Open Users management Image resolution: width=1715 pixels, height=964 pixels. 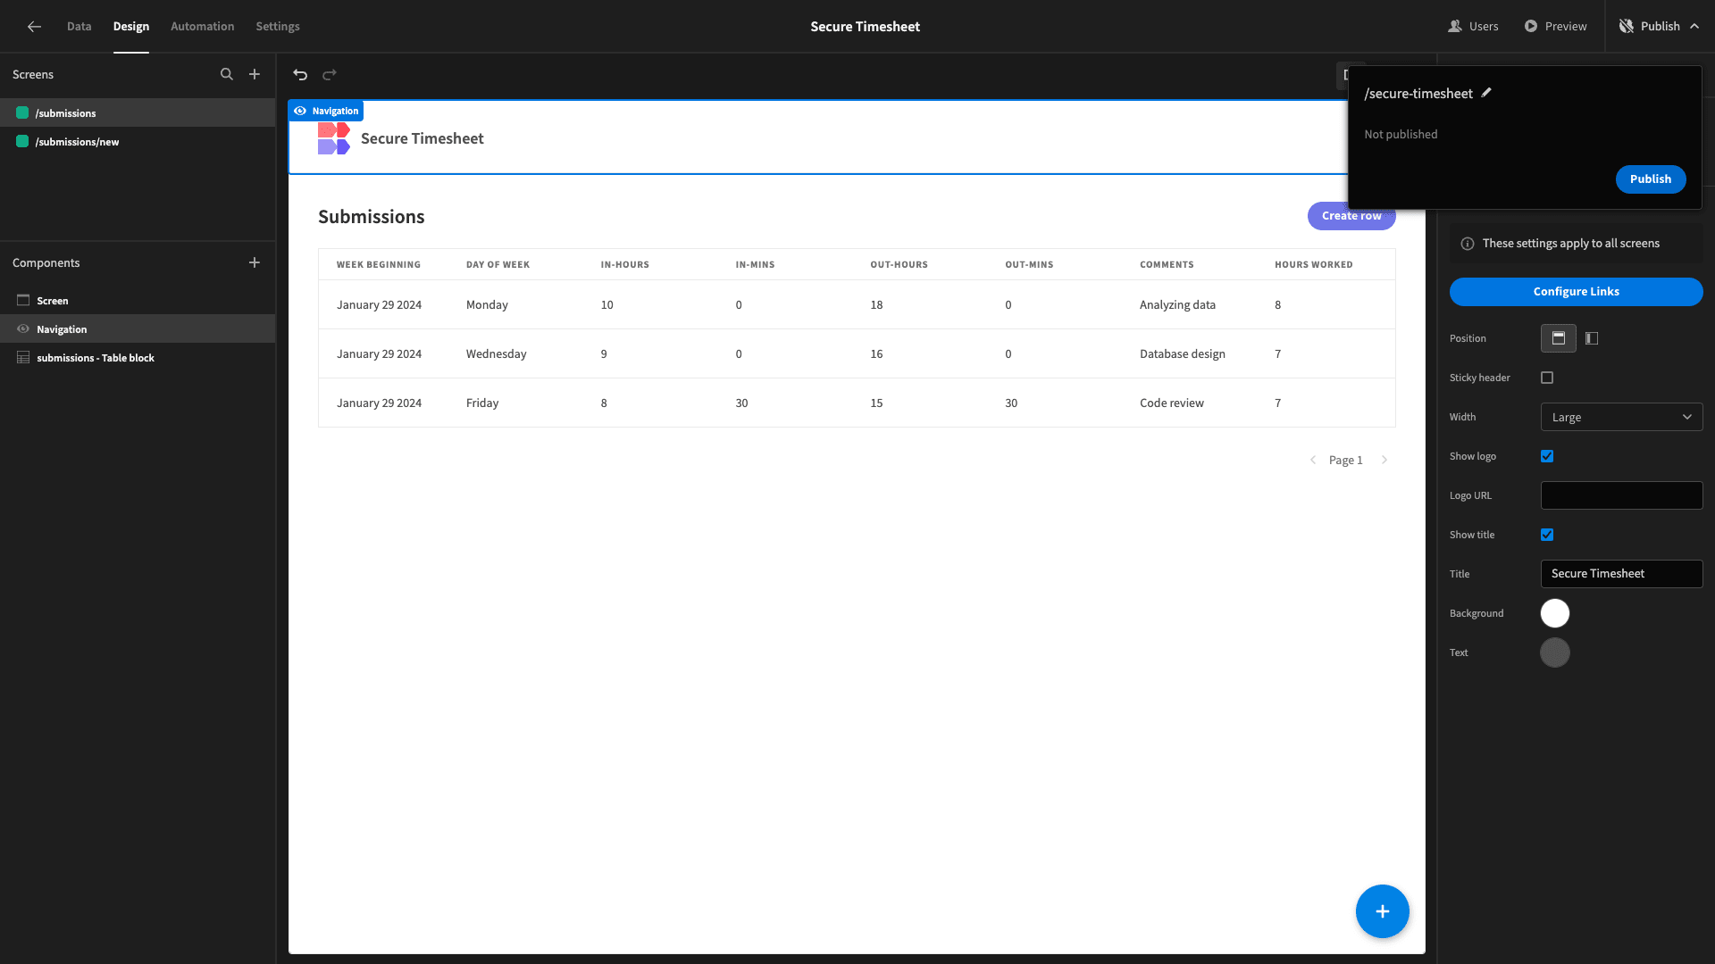point(1473,27)
